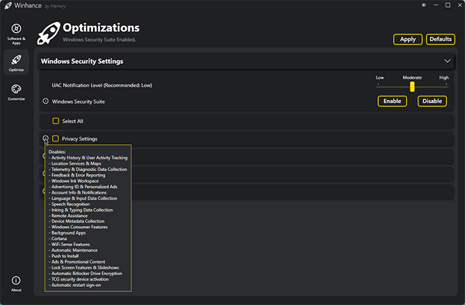Viewport: 465px width, 305px height.
Task: Click 'Inking & Typing Data Collection' line
Action: pos(82,210)
